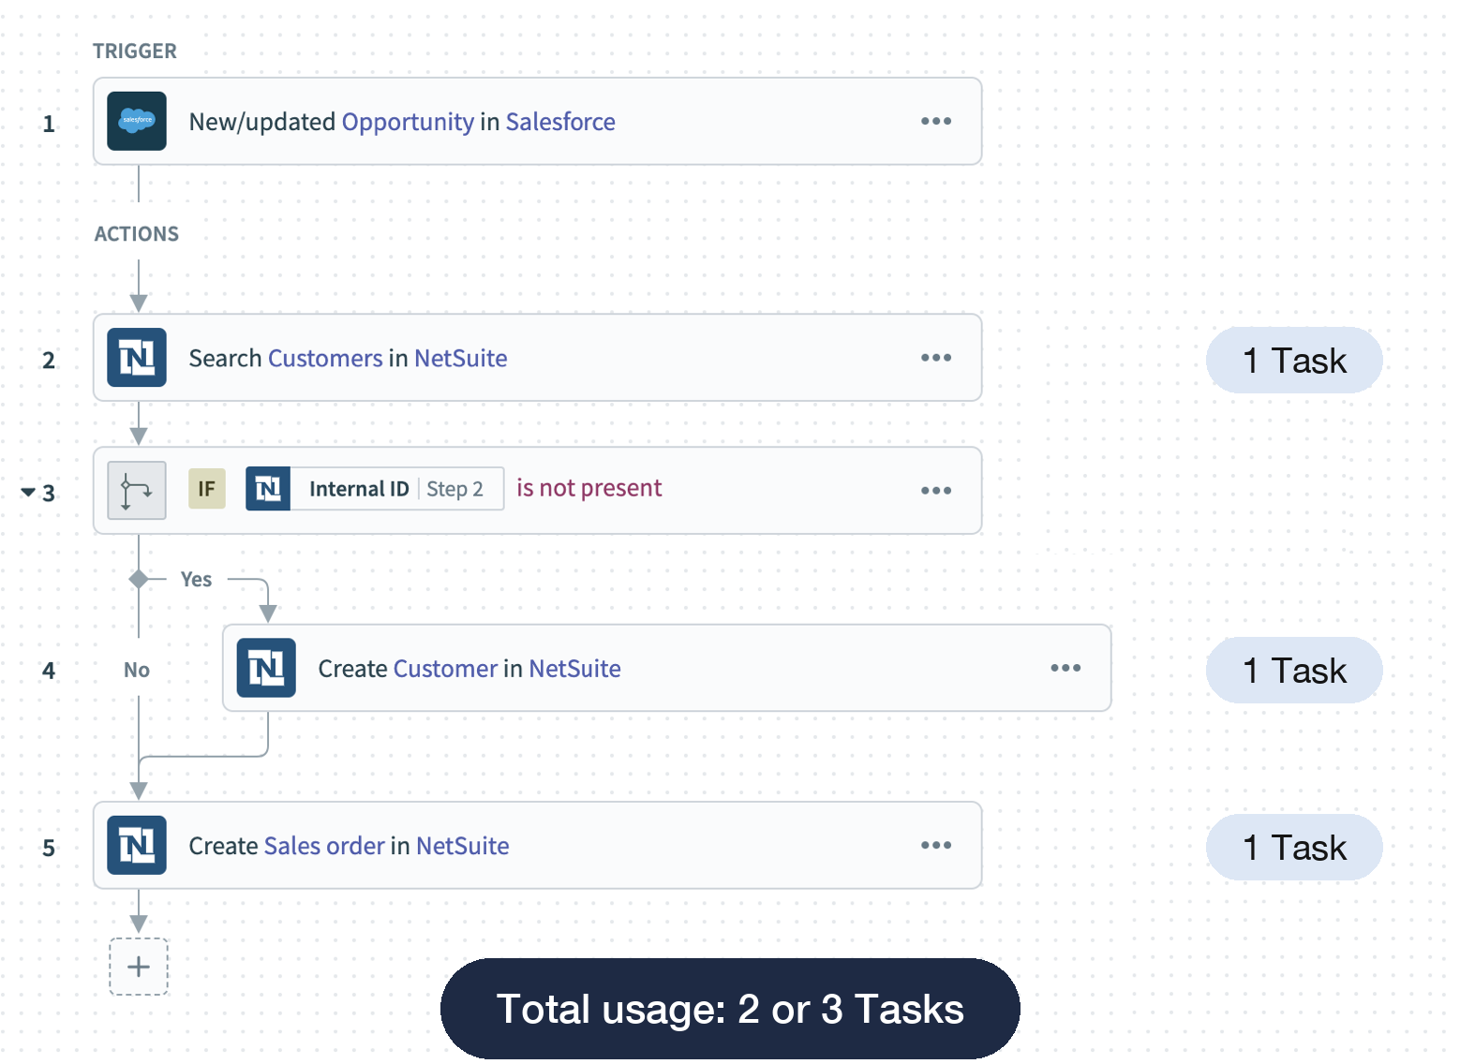The image size is (1460, 1064).
Task: Click the Salesforce icon in step 1
Action: [137, 121]
